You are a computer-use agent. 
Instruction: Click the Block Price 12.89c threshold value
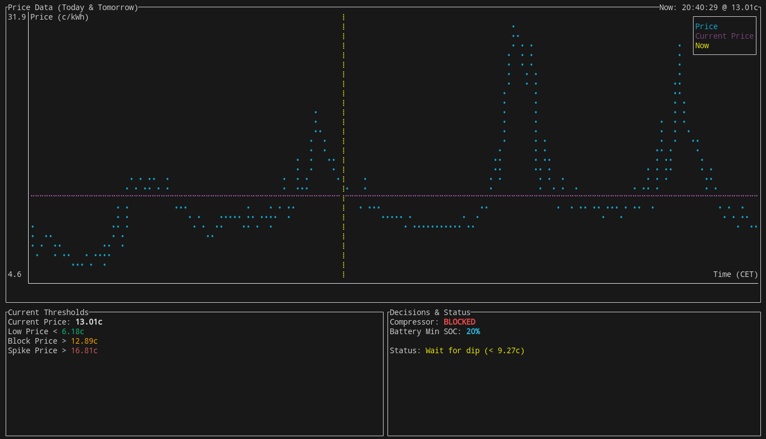pyautogui.click(x=84, y=341)
